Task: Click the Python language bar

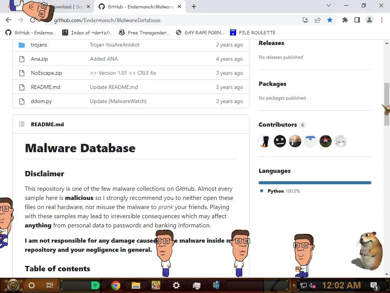Action: coord(315,183)
